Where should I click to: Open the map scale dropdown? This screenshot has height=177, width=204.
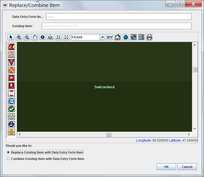(x=103, y=37)
